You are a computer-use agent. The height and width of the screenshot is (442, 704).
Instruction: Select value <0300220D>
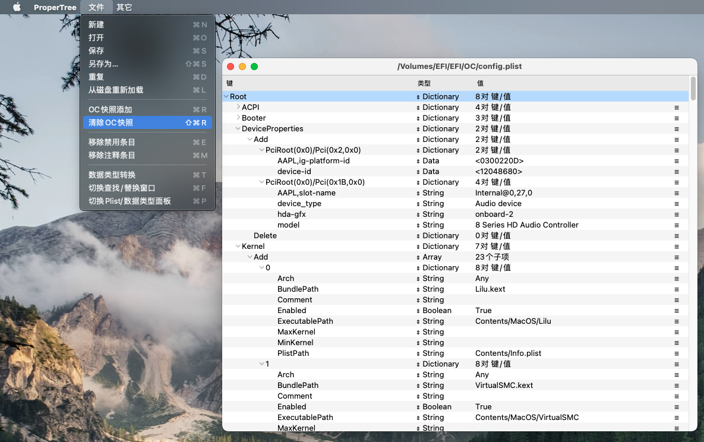(499, 161)
